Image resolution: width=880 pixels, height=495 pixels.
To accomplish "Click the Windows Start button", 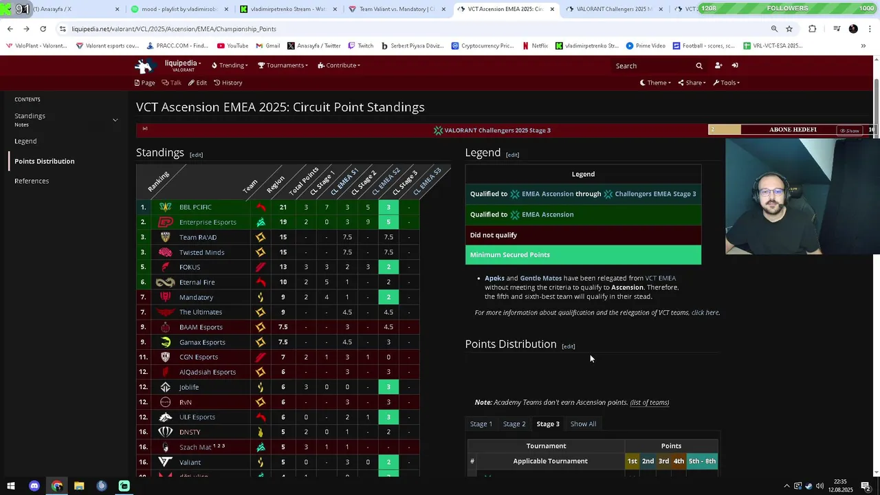I will (x=11, y=486).
